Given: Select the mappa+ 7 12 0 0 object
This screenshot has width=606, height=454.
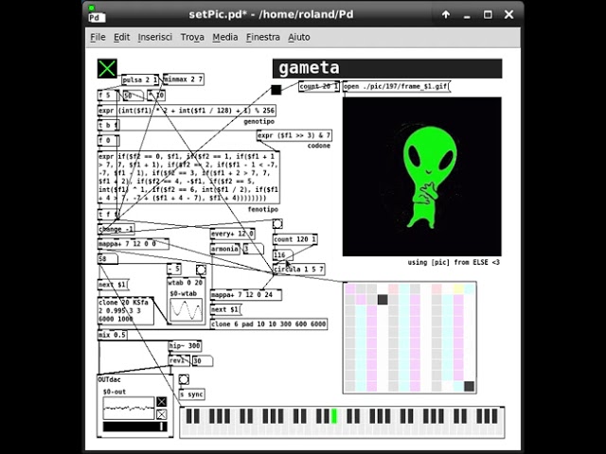Looking at the screenshot, I should [x=133, y=244].
